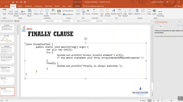Open the Zoom insert tool

coord(78,12)
